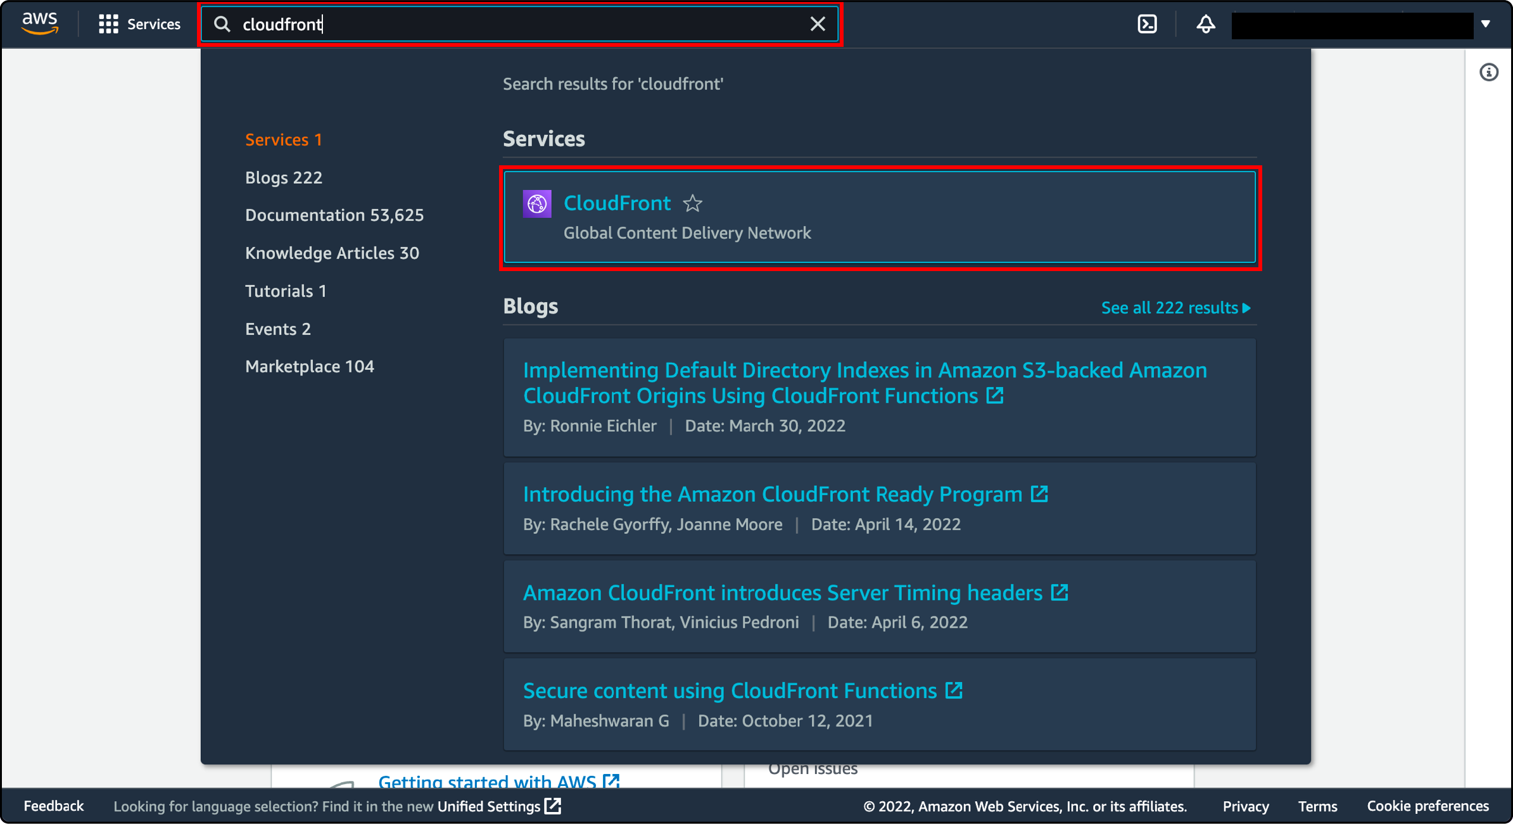This screenshot has width=1513, height=824.
Task: Click See all 222 results
Action: point(1176,308)
